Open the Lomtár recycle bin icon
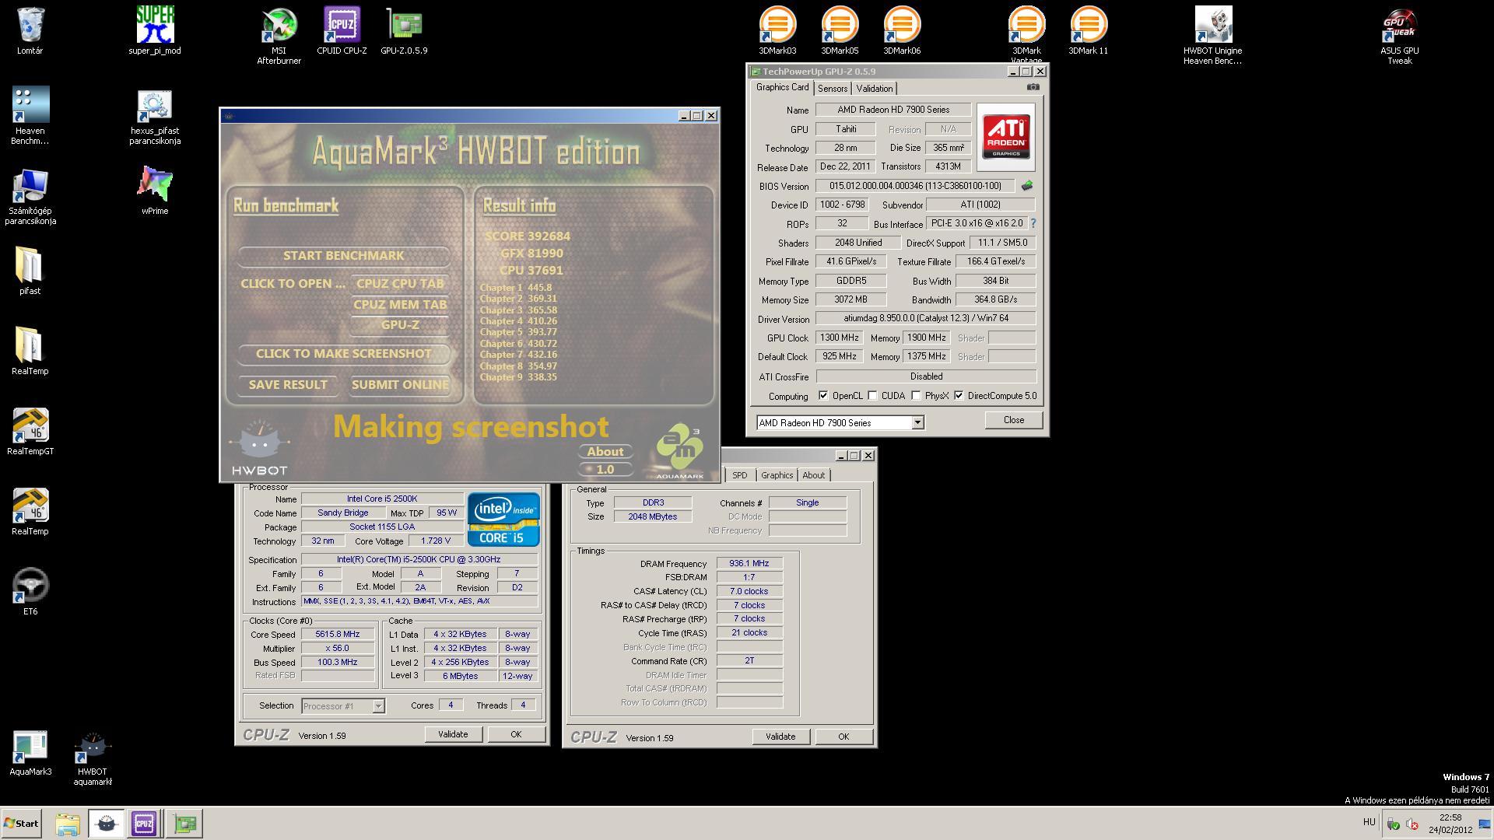This screenshot has width=1494, height=840. coord(30,31)
